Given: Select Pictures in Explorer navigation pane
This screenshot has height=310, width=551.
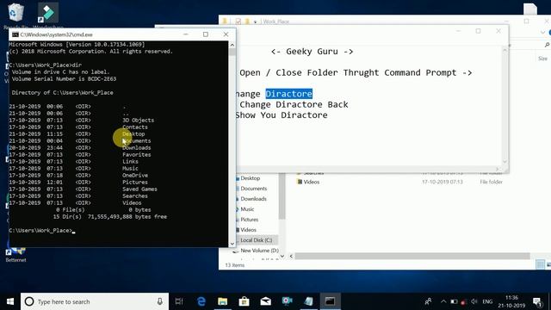Looking at the screenshot, I should tap(249, 220).
